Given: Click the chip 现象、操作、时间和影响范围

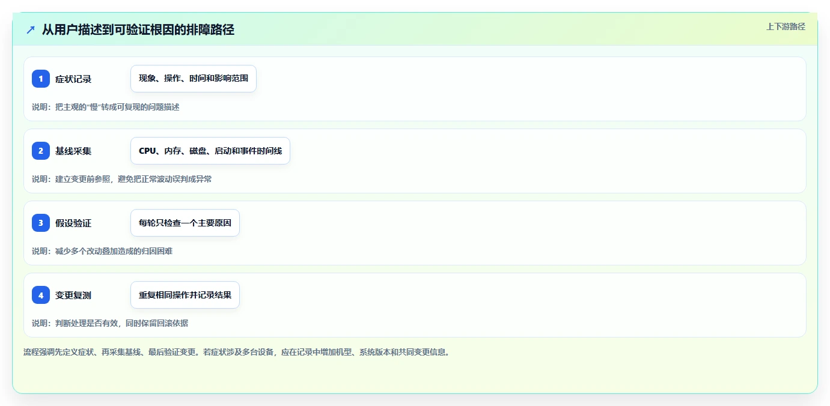Looking at the screenshot, I should pos(194,79).
